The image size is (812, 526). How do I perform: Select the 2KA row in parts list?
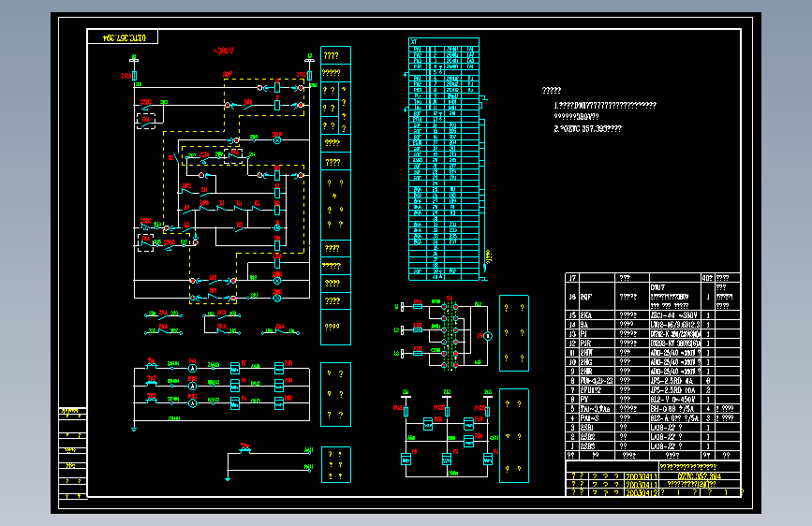[x=653, y=315]
